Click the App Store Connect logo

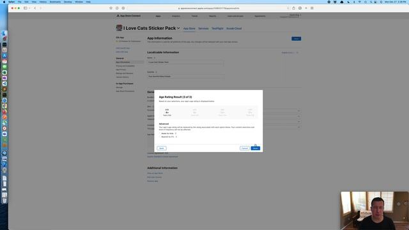coord(128,16)
